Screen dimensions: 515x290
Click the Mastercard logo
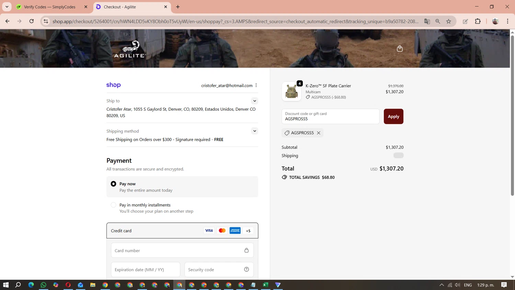[x=222, y=231]
